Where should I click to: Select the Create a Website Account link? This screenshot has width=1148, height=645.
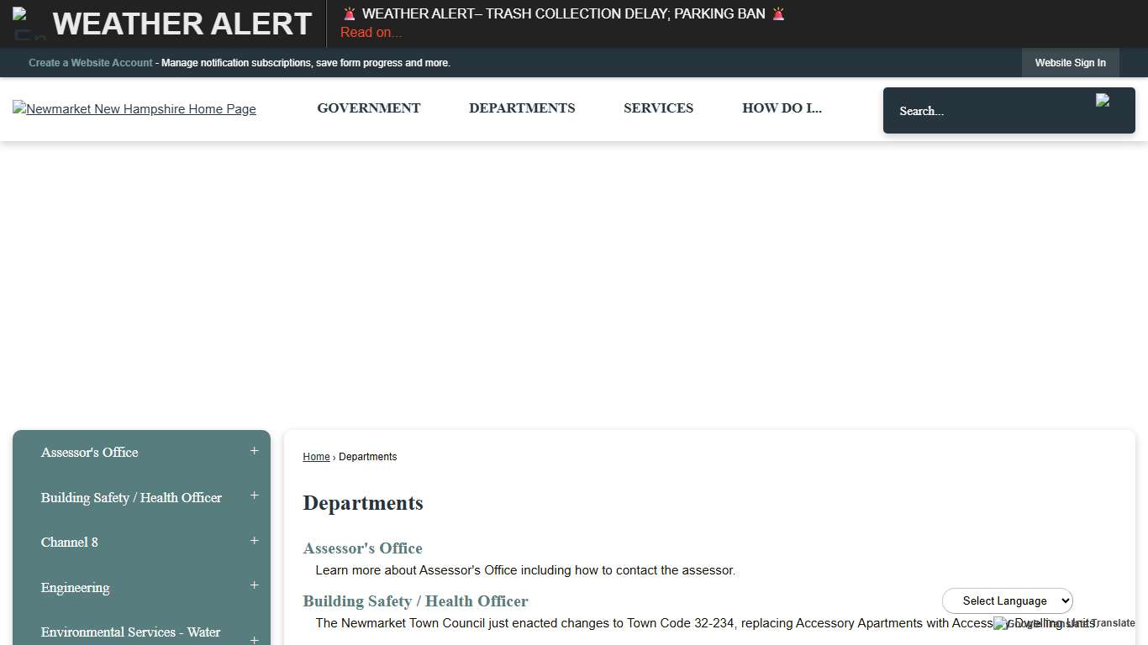[90, 62]
